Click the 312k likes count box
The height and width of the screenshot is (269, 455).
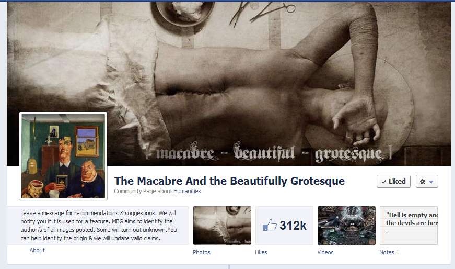[x=284, y=226]
